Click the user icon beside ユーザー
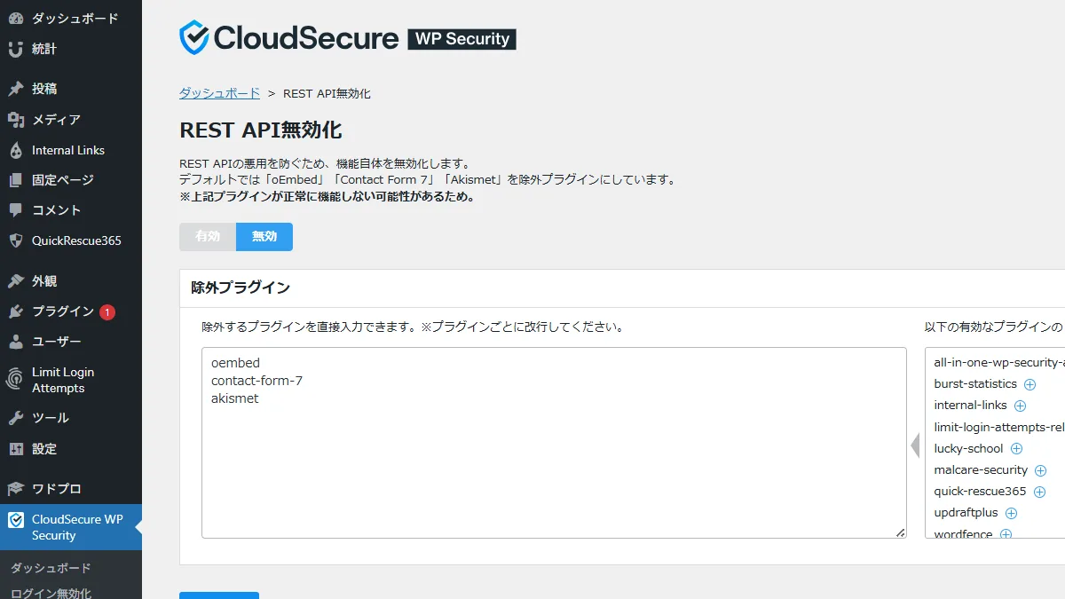 tap(15, 342)
